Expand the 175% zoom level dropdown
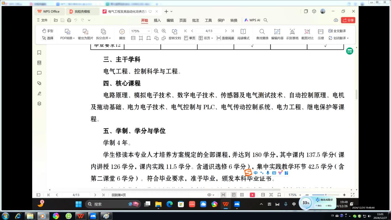The width and height of the screenshot is (391, 220). tap(149, 31)
